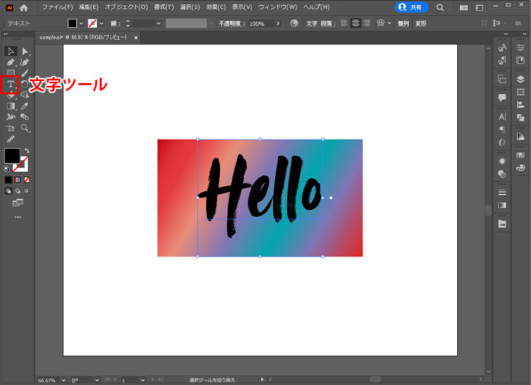Select the Pen tool
This screenshot has height=385, width=531.
11,63
